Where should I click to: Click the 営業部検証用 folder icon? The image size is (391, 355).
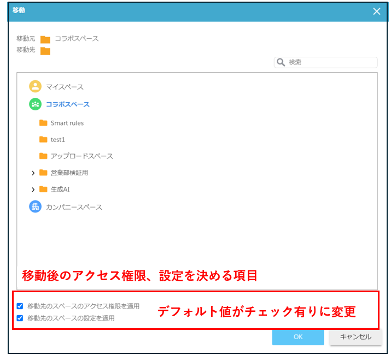(43, 173)
